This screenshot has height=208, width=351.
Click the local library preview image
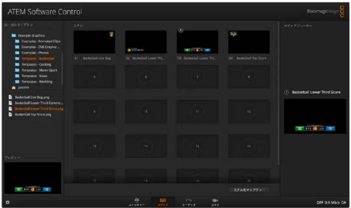tap(33, 178)
